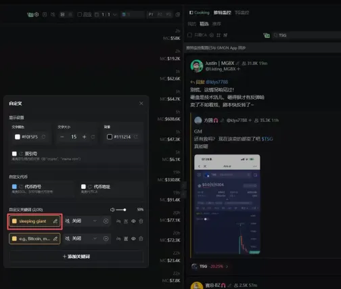Click the speaker icon beside the volume slider
This screenshot has height=289, width=341.
pyautogui.click(x=112, y=210)
